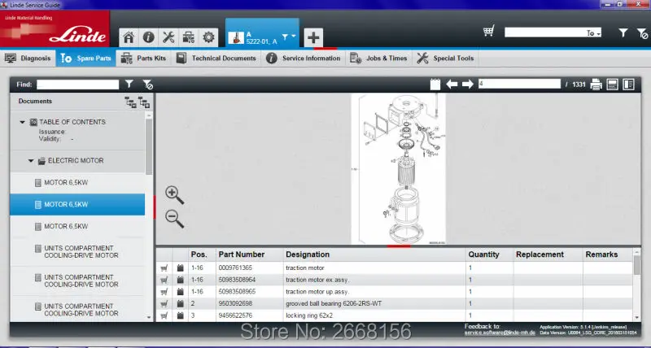Screen dimensions: 651x348
Task: Open note for traction motor ex.assy. row
Action: 180,280
